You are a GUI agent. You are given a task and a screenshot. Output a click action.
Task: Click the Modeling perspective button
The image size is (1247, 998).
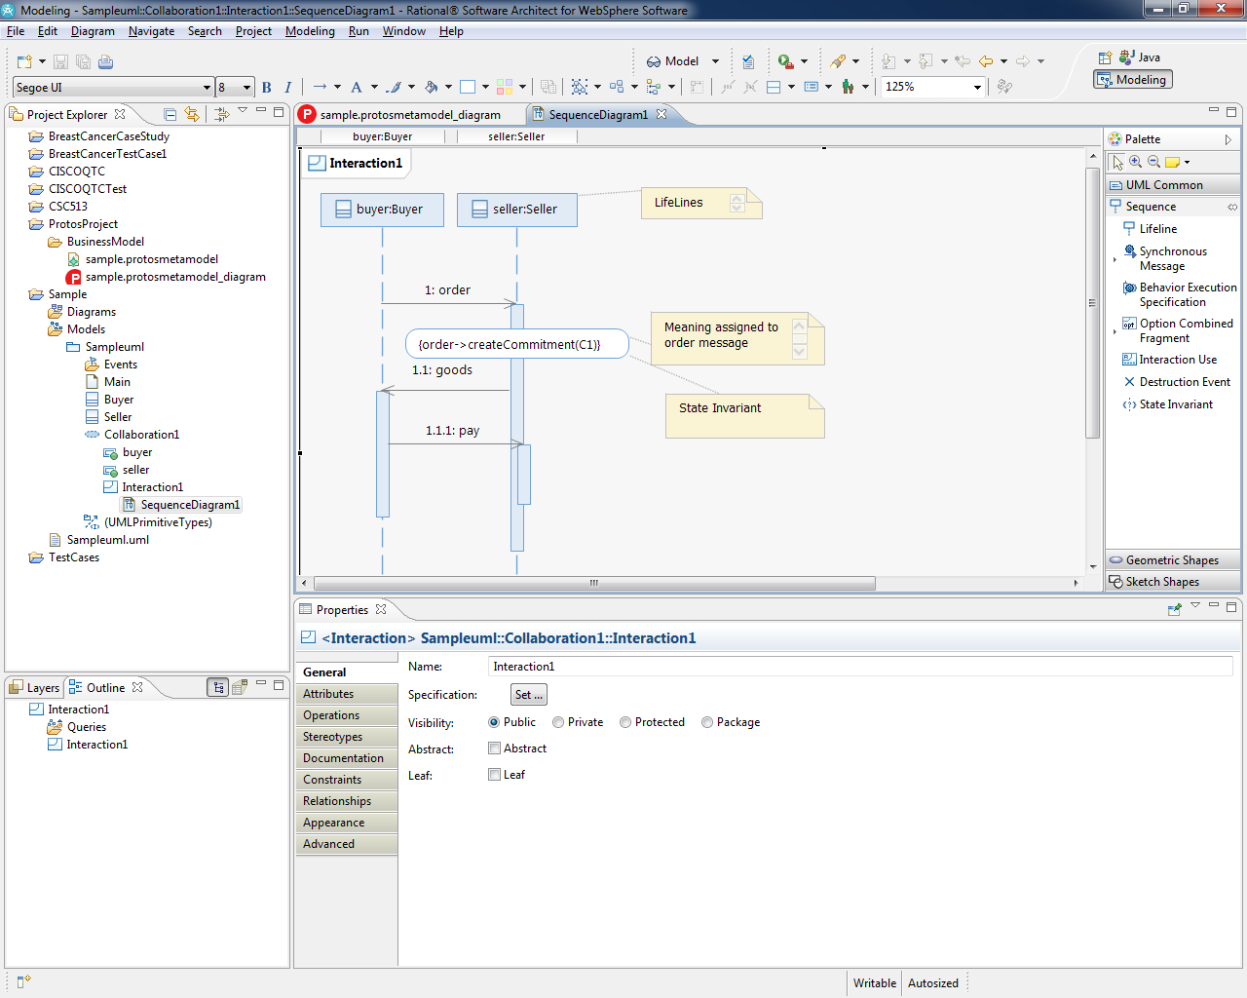tap(1133, 80)
